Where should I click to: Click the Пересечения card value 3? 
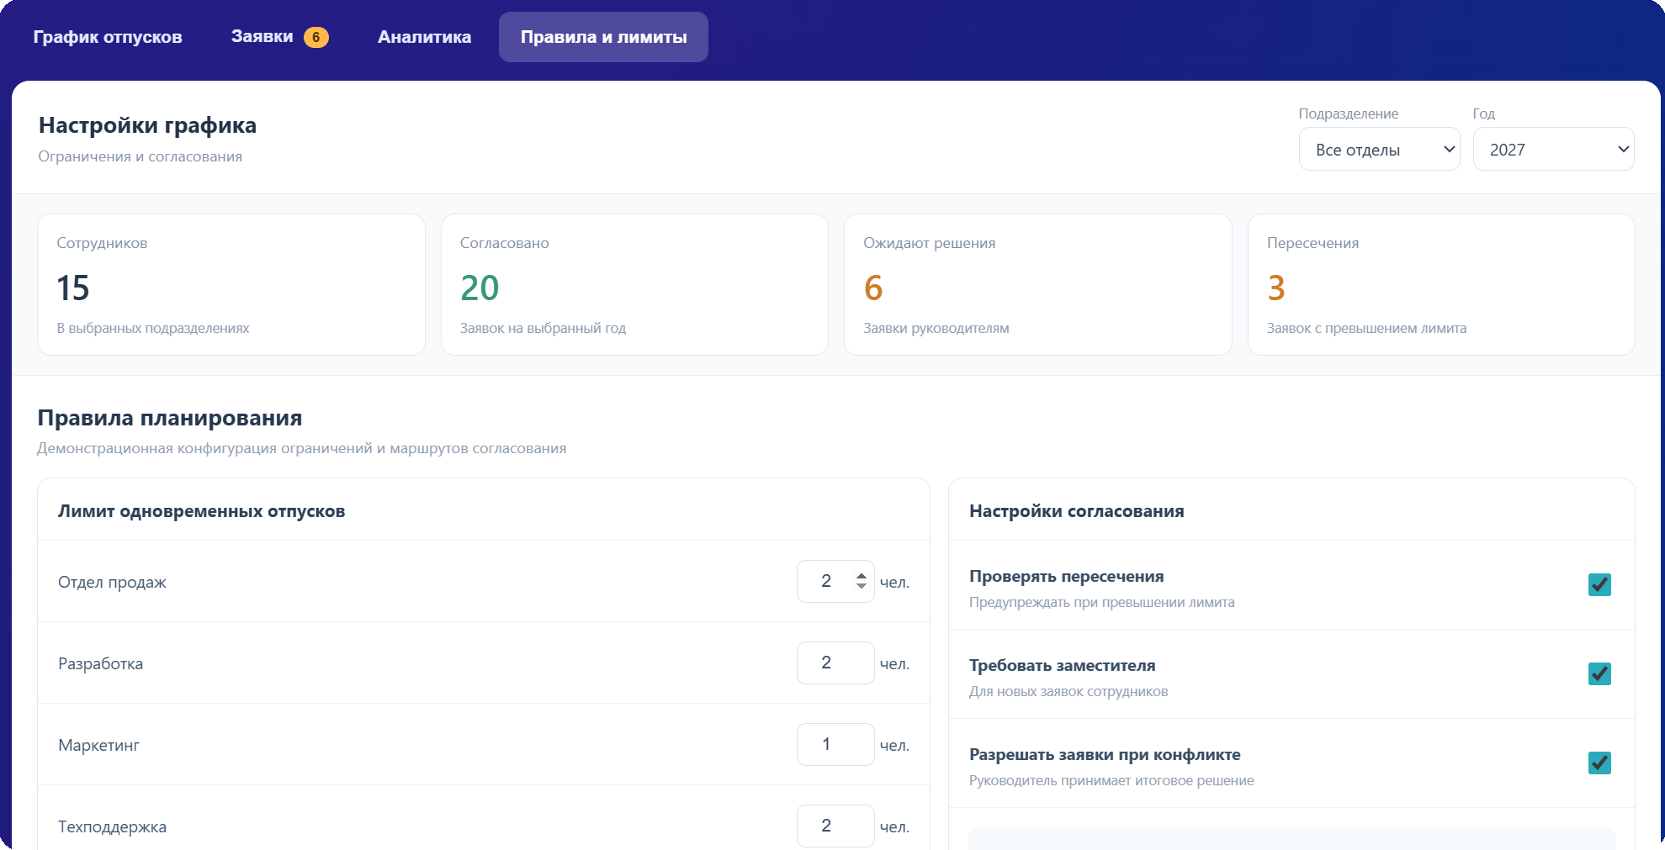1276,288
